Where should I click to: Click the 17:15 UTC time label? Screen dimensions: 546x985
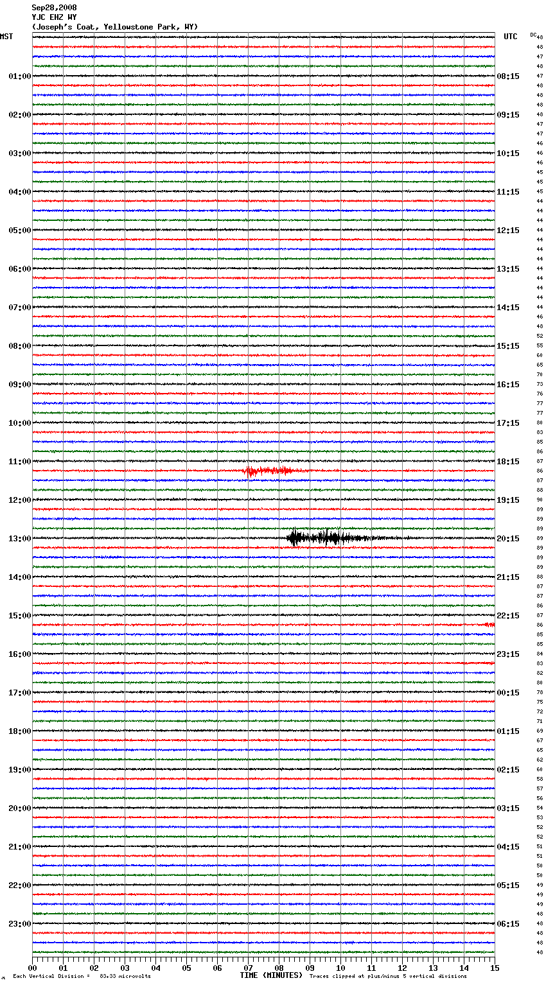tap(508, 423)
